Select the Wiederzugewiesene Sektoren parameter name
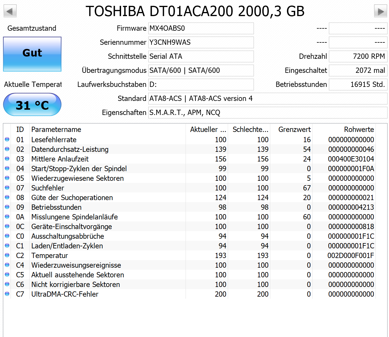This screenshot has width=389, height=337. 77,178
